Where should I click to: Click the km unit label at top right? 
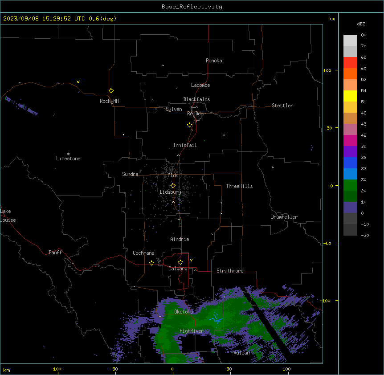tap(331, 19)
